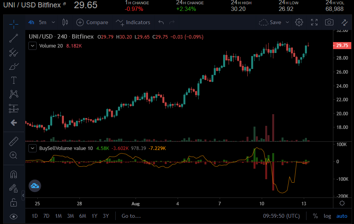This screenshot has width=354, height=224.
Task: Open the Indicators menu
Action: click(133, 22)
